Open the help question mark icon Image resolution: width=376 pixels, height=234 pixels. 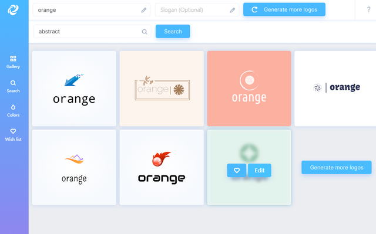(x=368, y=9)
